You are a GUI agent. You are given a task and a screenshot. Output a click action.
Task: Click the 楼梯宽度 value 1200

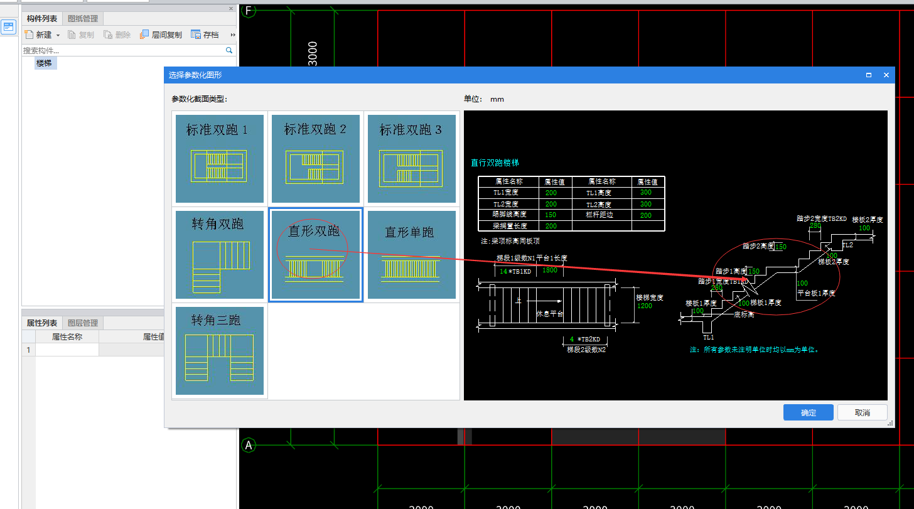point(644,306)
